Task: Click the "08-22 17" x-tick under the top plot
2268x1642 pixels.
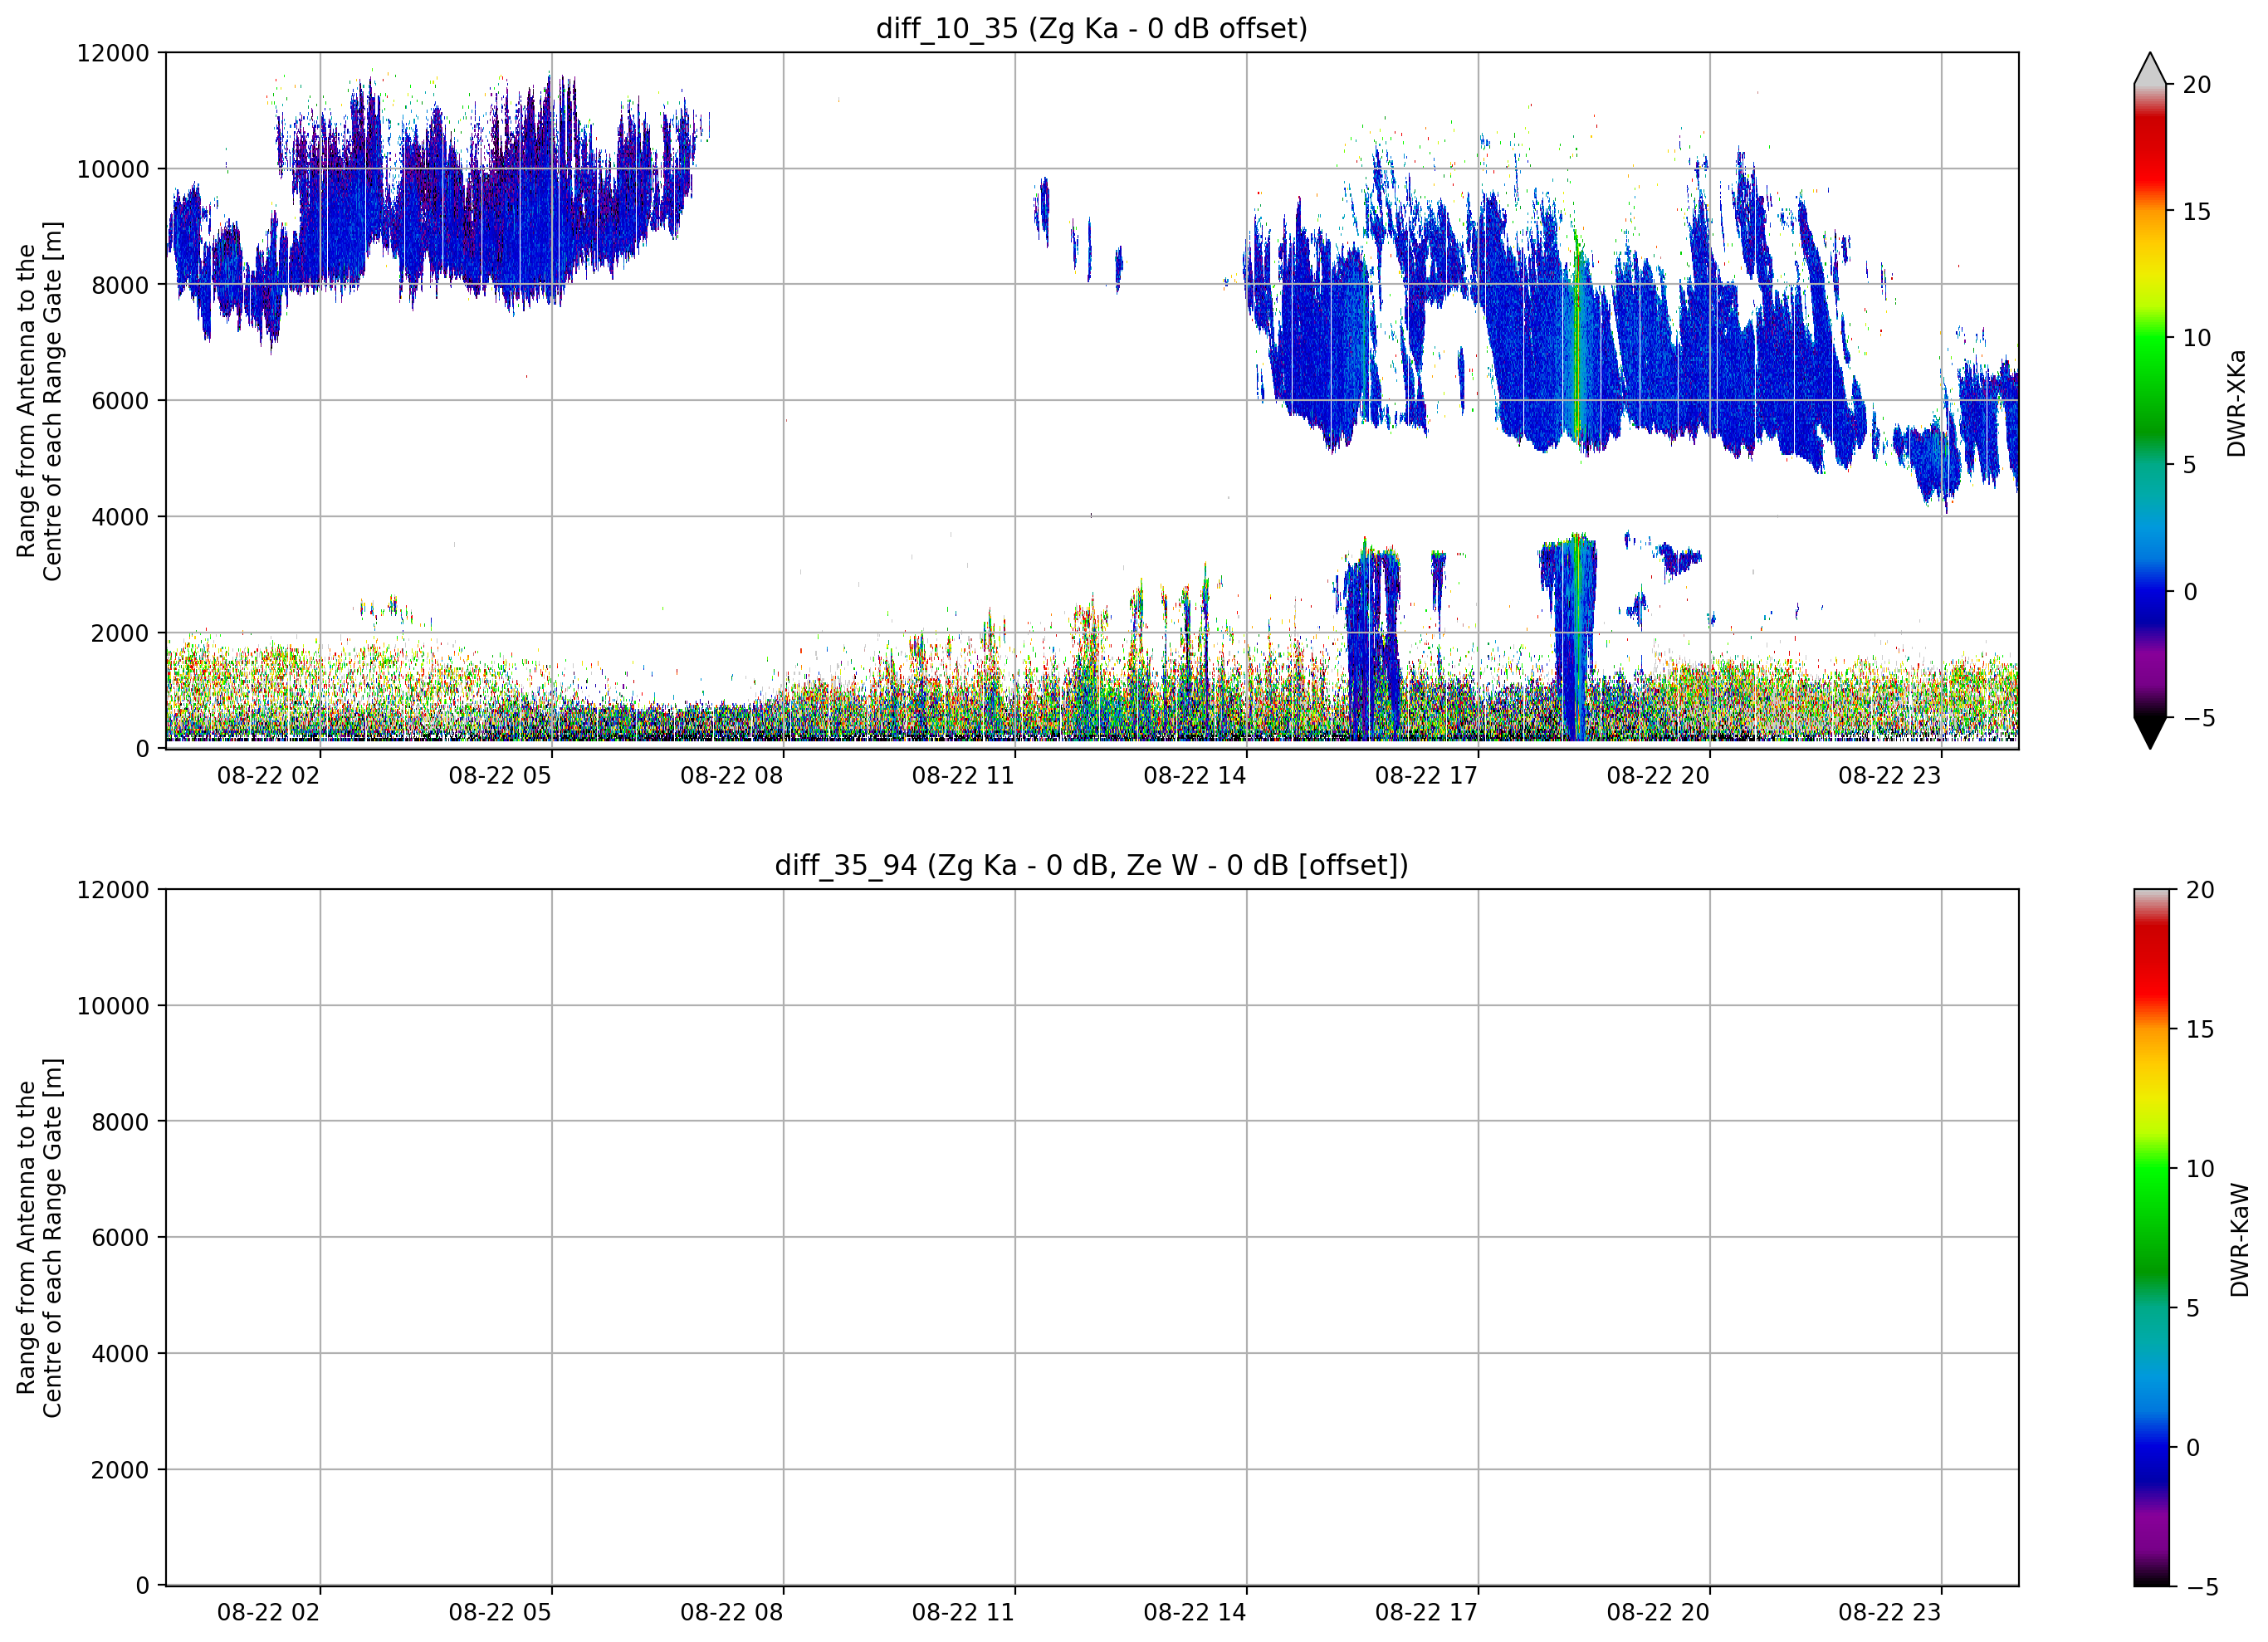Action: [1426, 776]
